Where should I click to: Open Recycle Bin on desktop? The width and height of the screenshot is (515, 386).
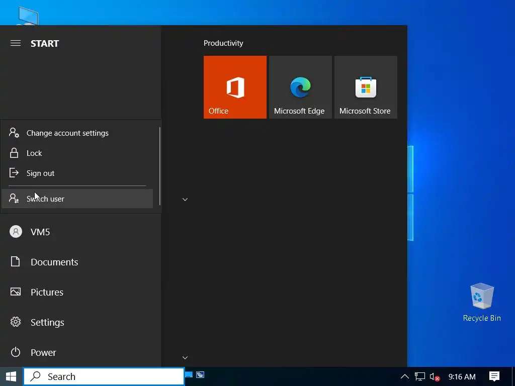(481, 302)
